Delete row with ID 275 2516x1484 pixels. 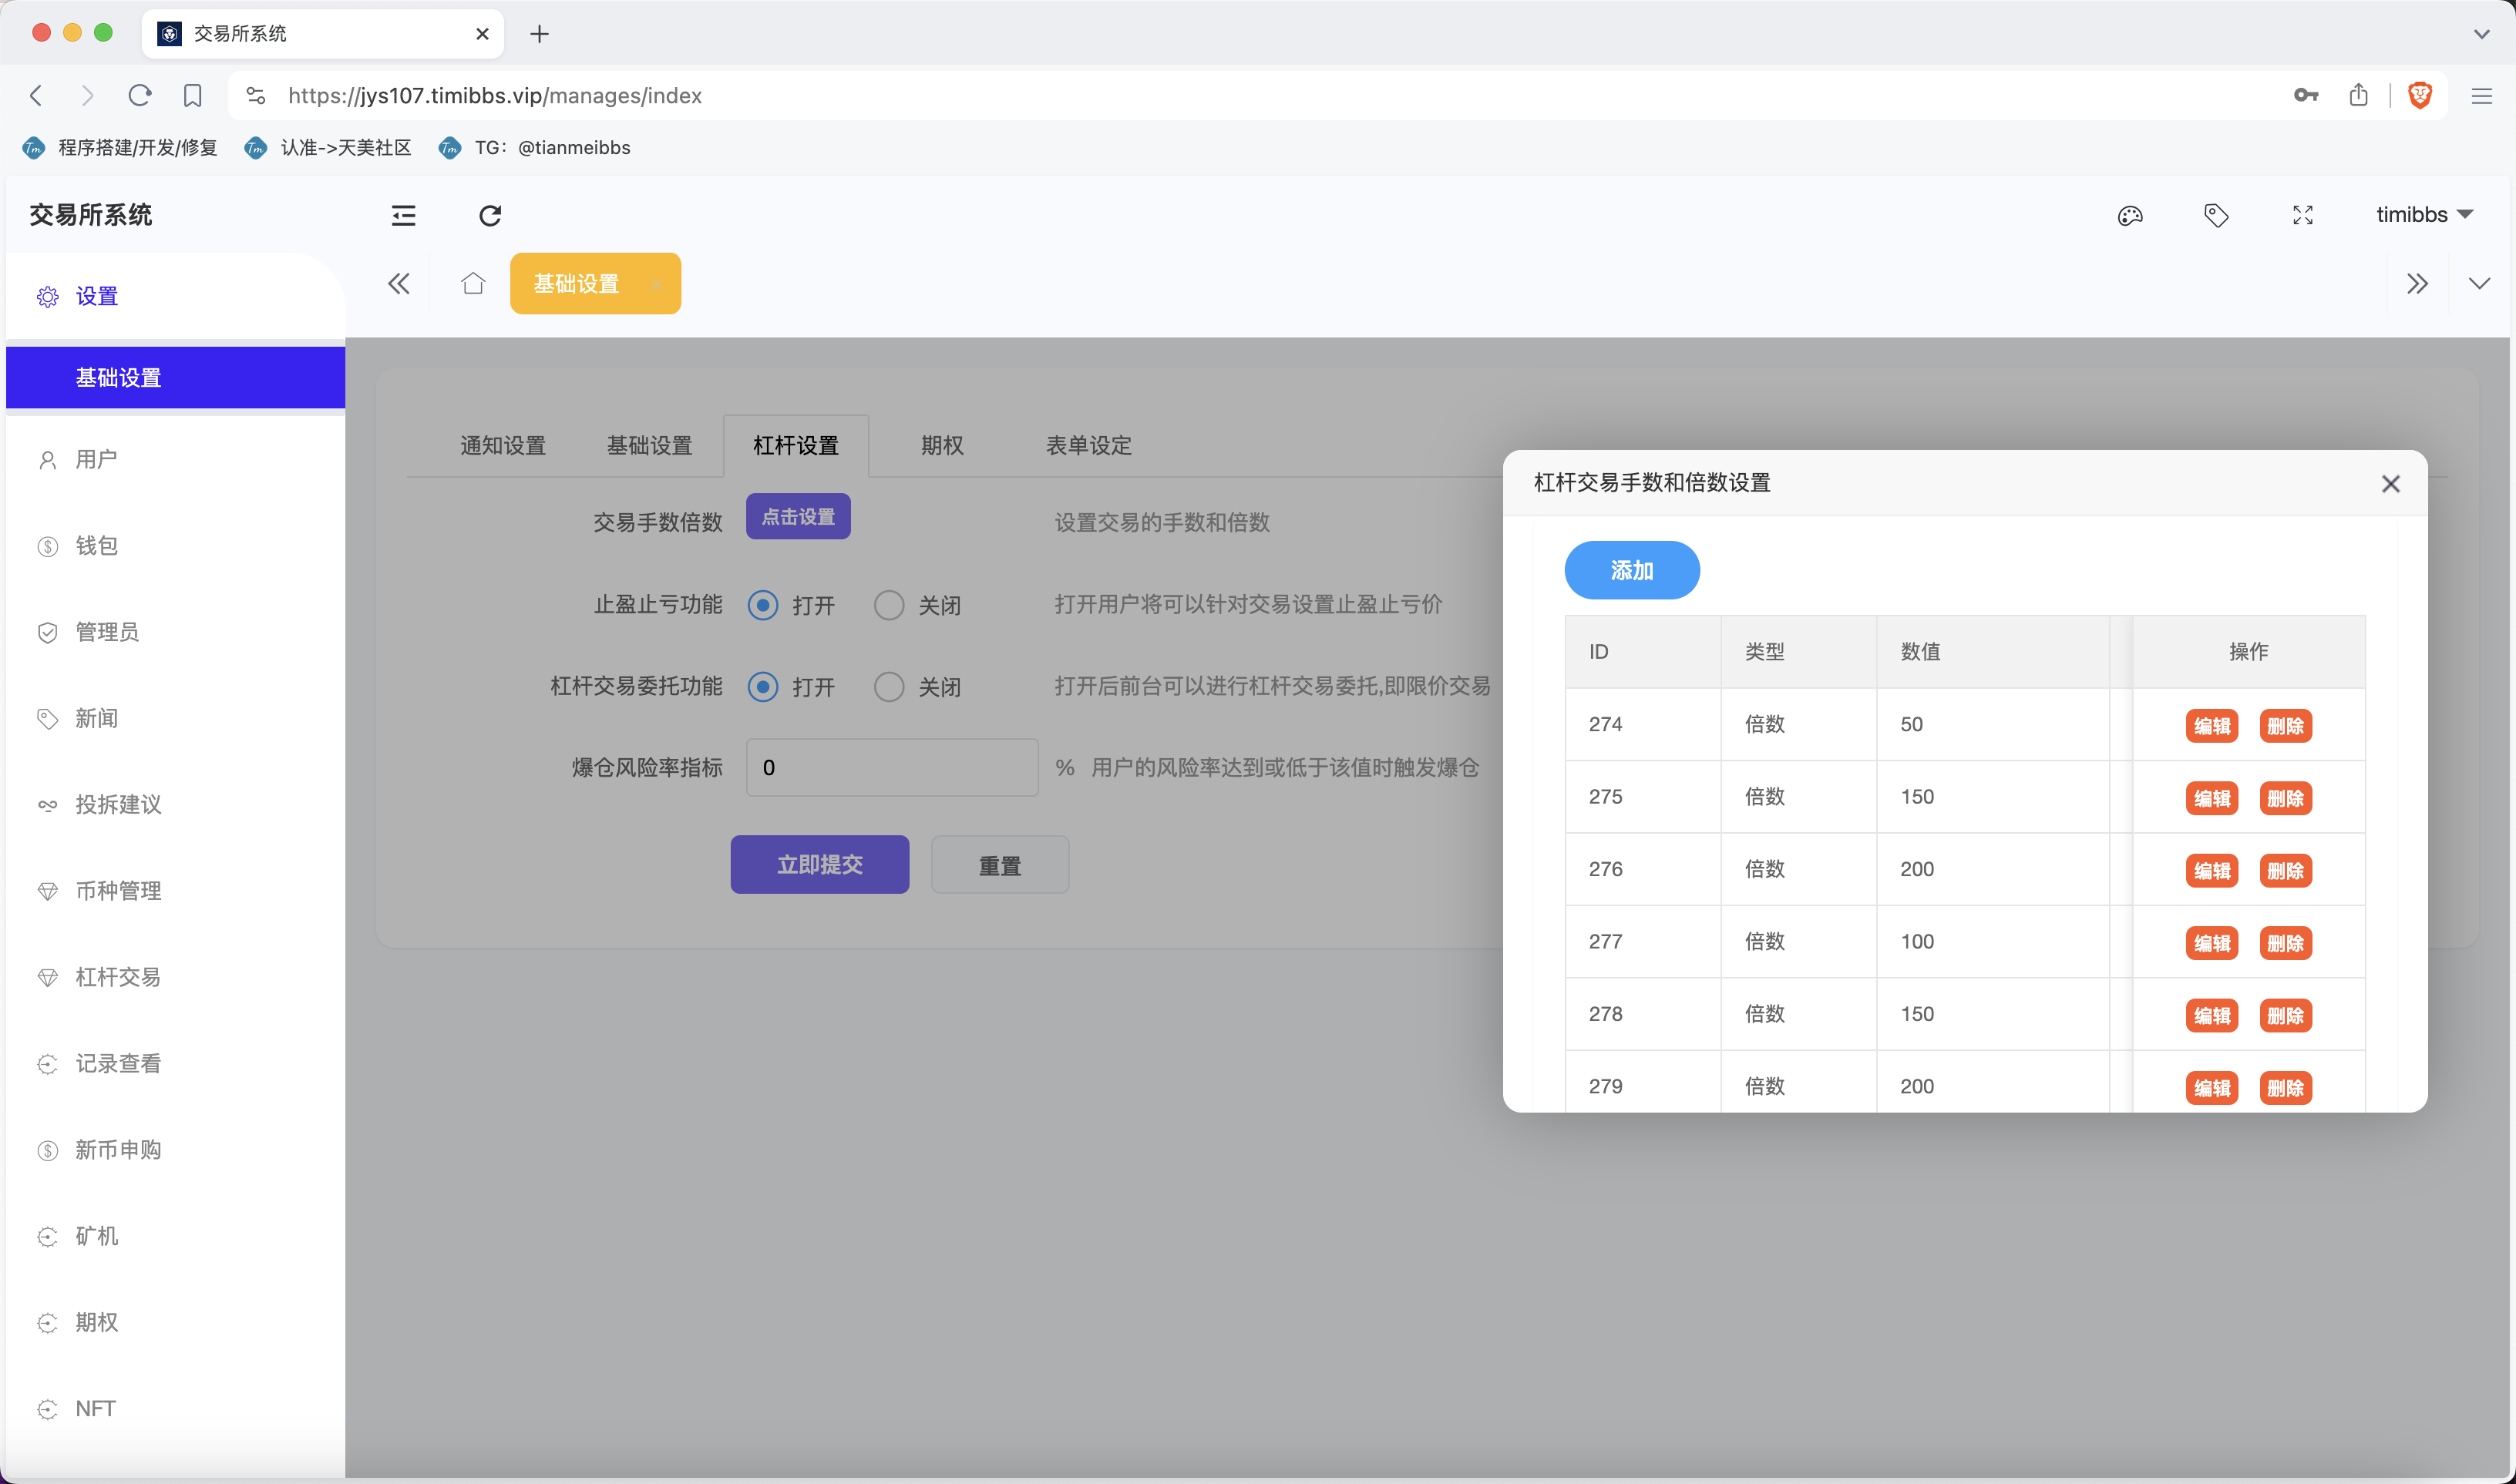[2286, 798]
